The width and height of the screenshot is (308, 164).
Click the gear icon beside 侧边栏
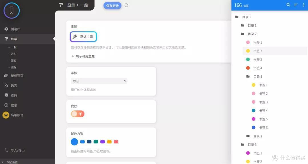(6, 29)
